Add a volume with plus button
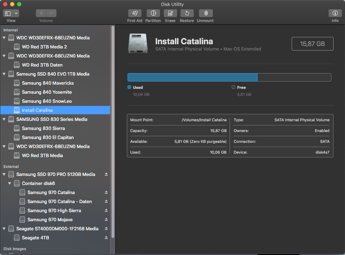Screen dimensions: 345x255 pyautogui.click(x=41, y=13)
